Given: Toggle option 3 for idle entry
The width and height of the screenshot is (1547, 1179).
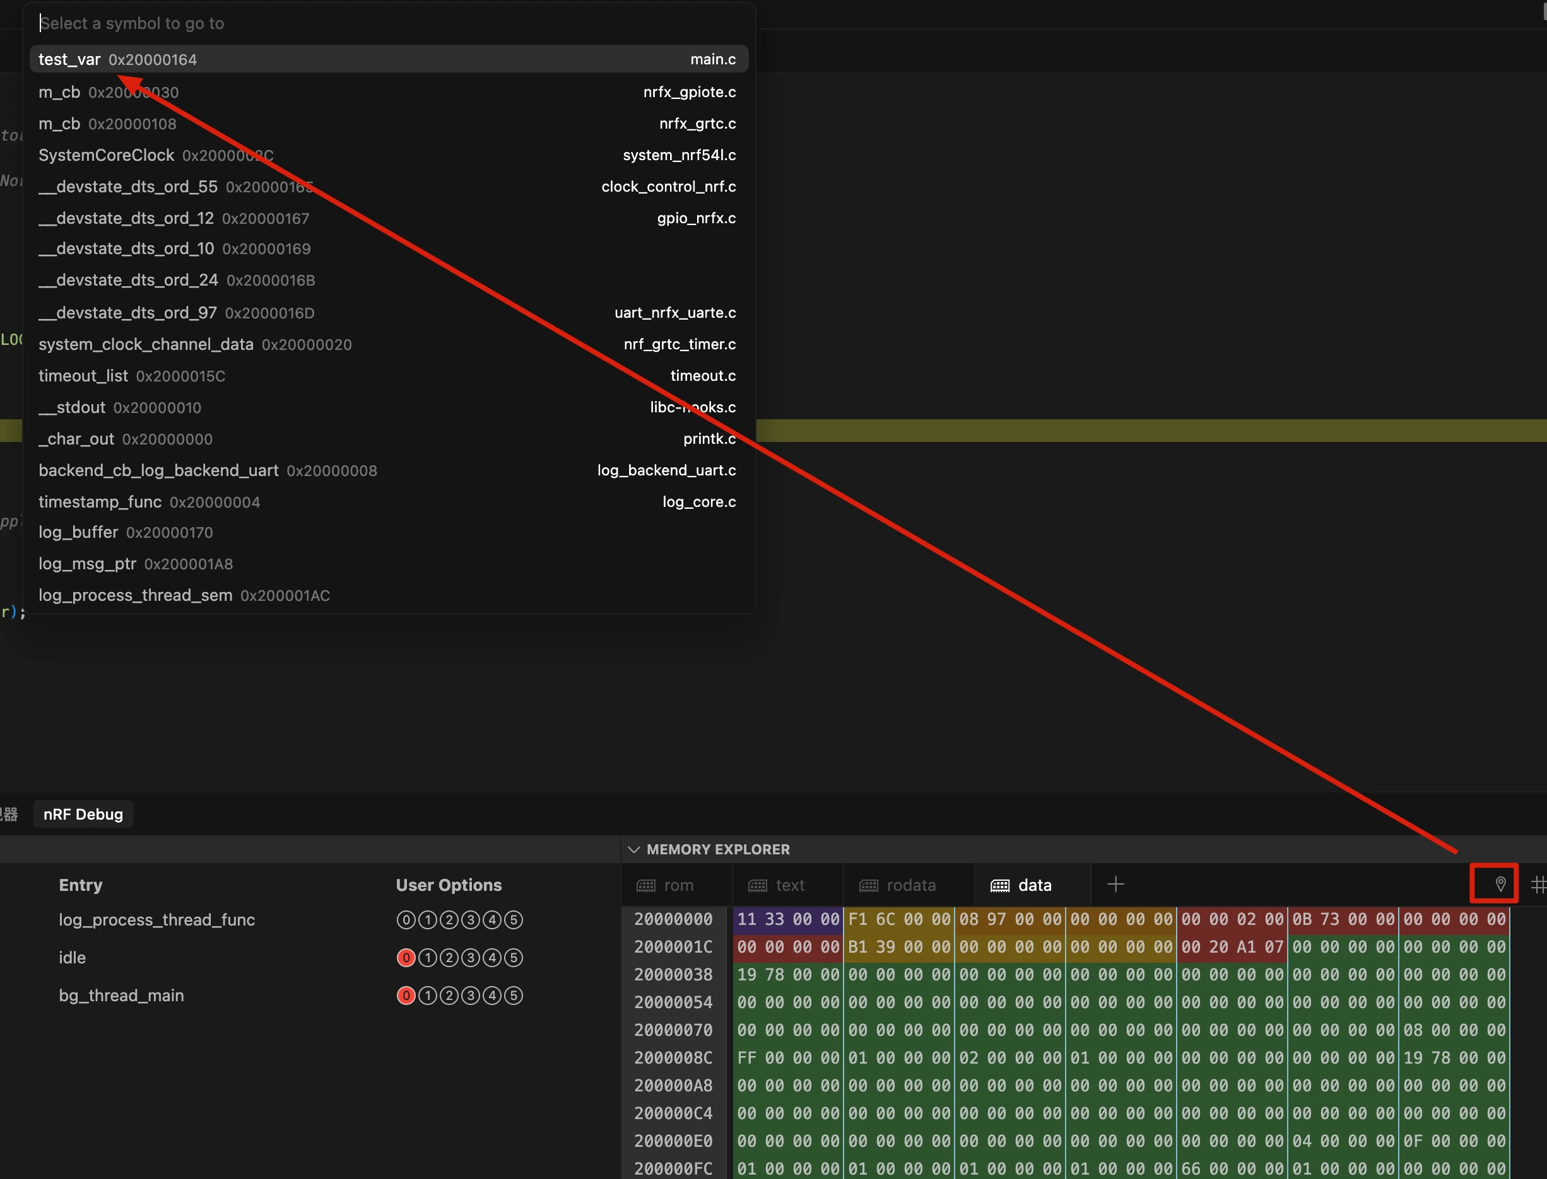Looking at the screenshot, I should point(471,958).
